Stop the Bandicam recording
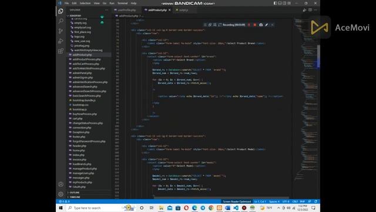Viewport: 376px width, 212px height. pos(255,25)
